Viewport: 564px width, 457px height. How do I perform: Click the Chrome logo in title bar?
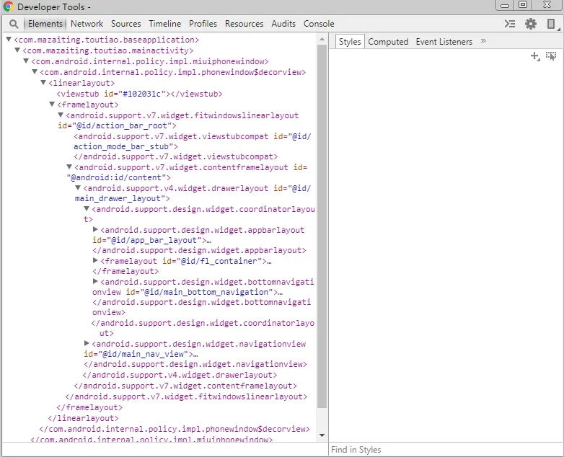(8, 6)
